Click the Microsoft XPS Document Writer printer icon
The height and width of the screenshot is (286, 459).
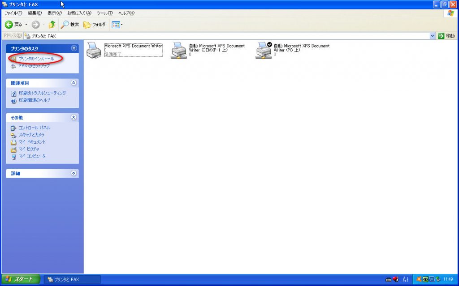(x=94, y=50)
